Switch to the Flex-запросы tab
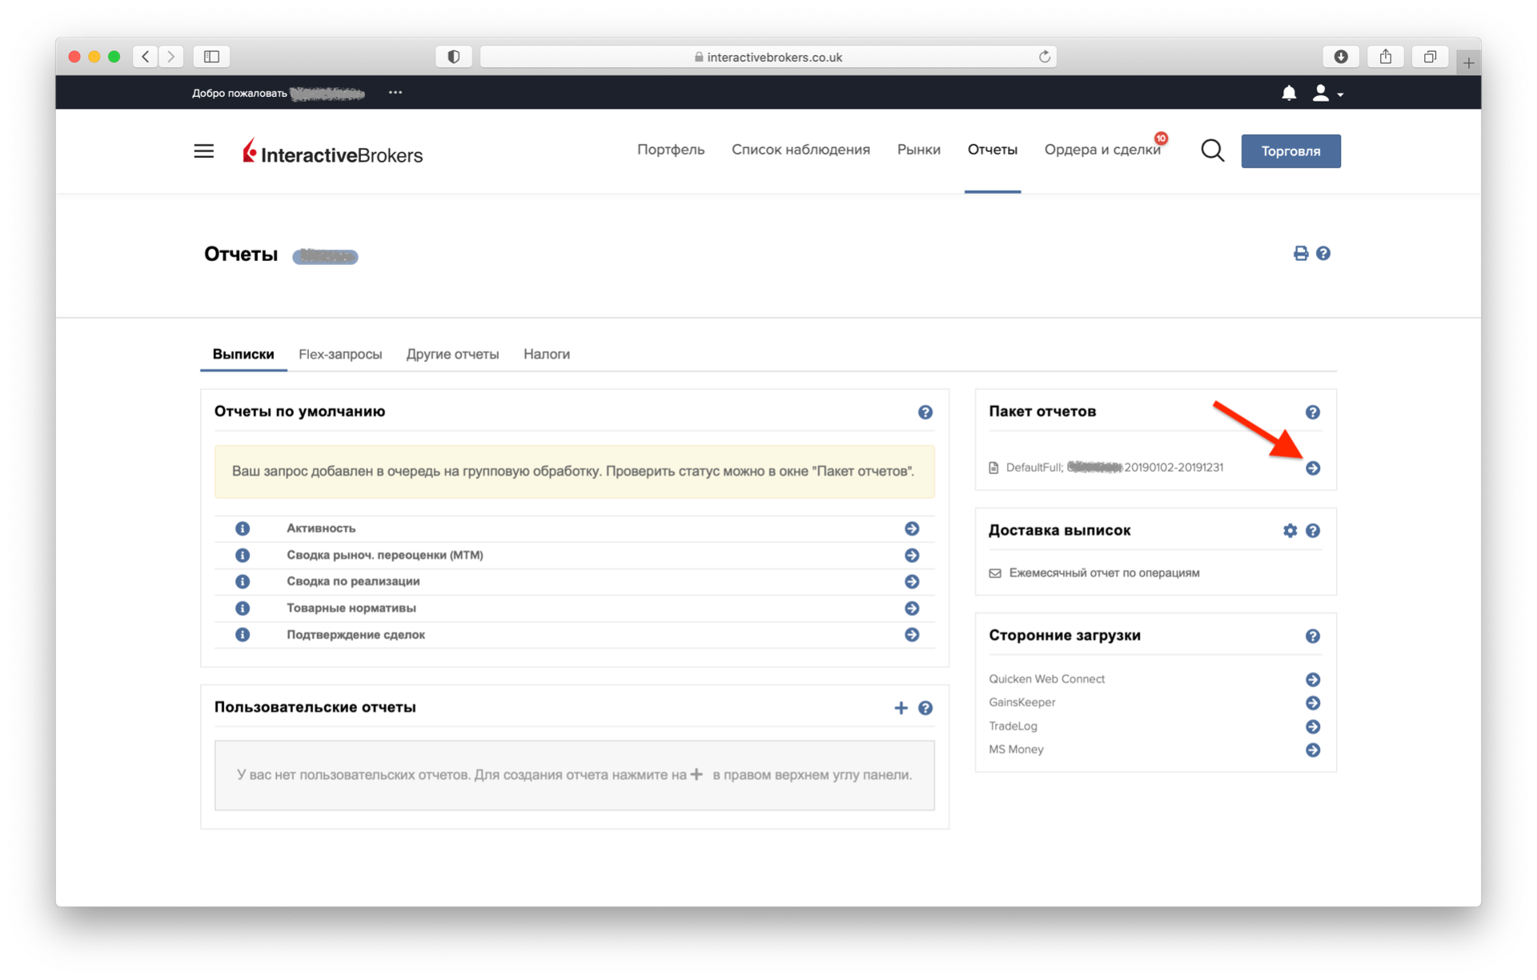 [x=340, y=354]
